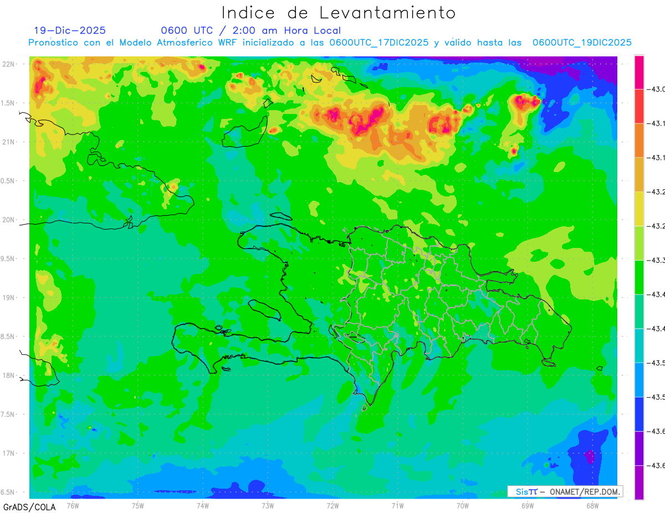The width and height of the screenshot is (665, 513).
Task: Click the 'SisTT - ONAMET/REP.DOM.' credit box
Action: [565, 491]
